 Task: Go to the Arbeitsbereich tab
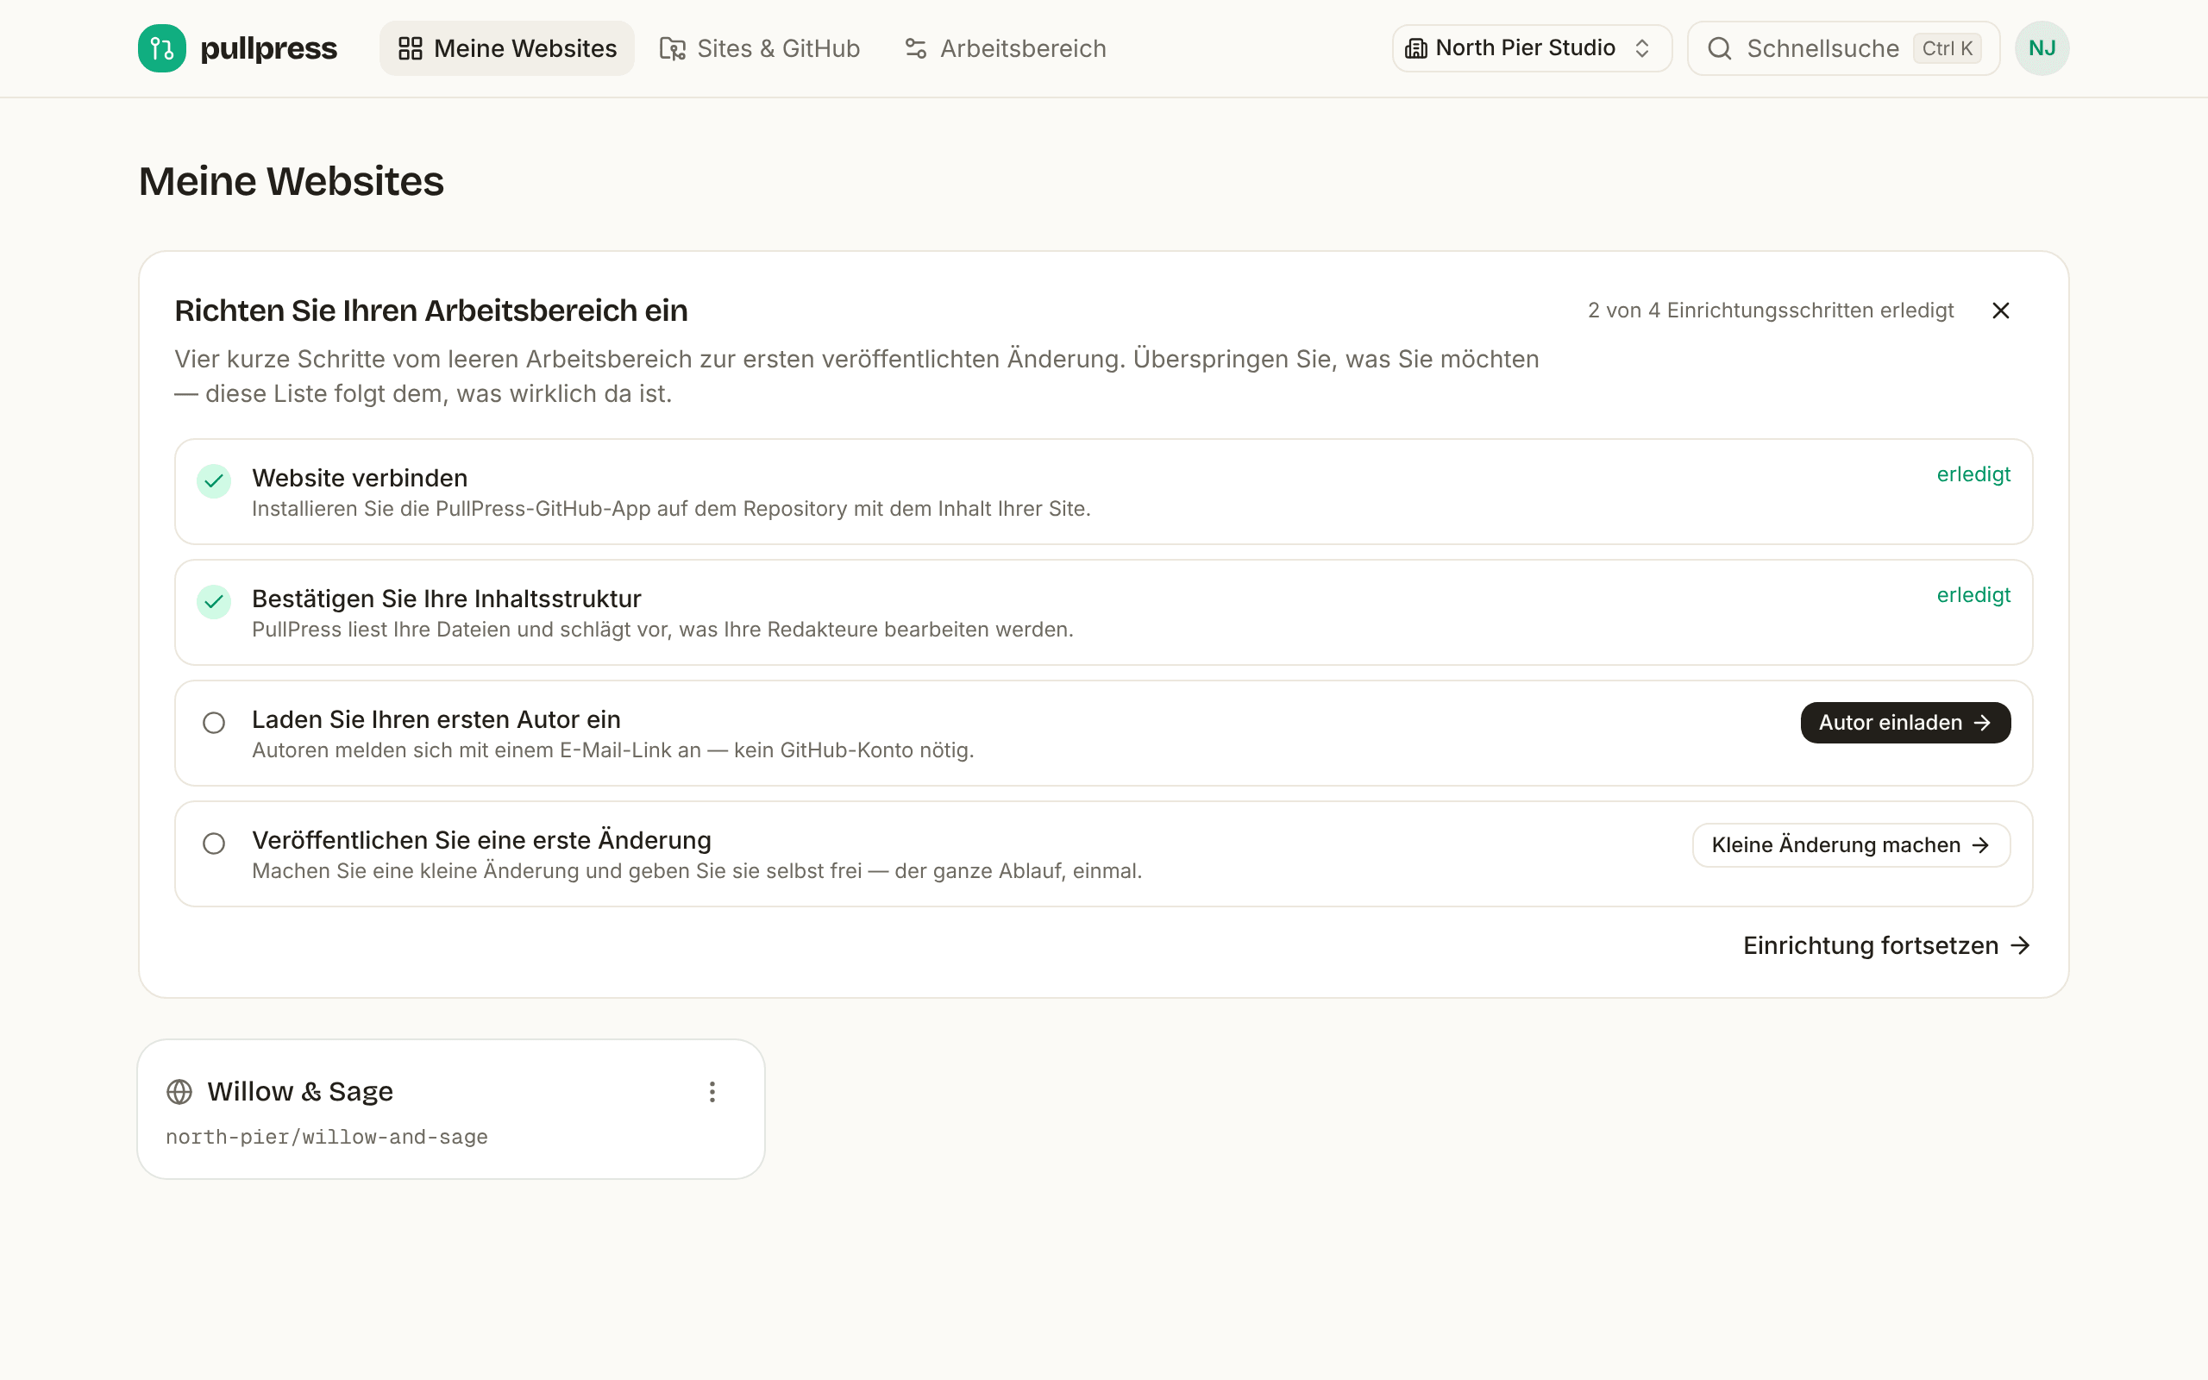[x=1005, y=48]
